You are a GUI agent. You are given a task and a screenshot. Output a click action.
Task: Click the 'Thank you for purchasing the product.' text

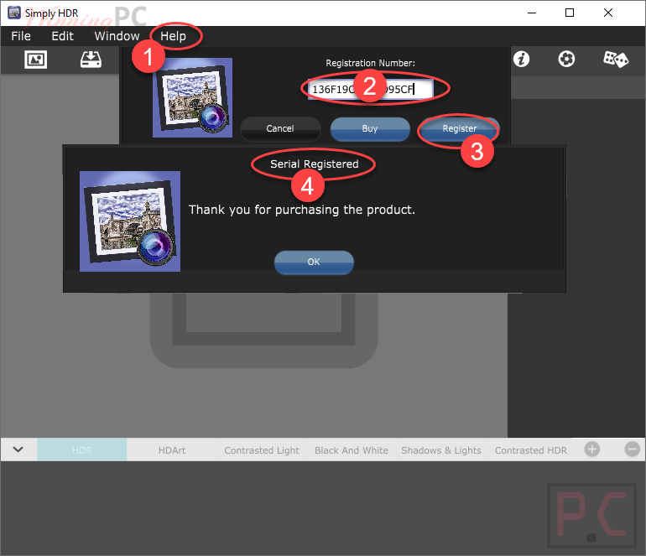(x=301, y=210)
